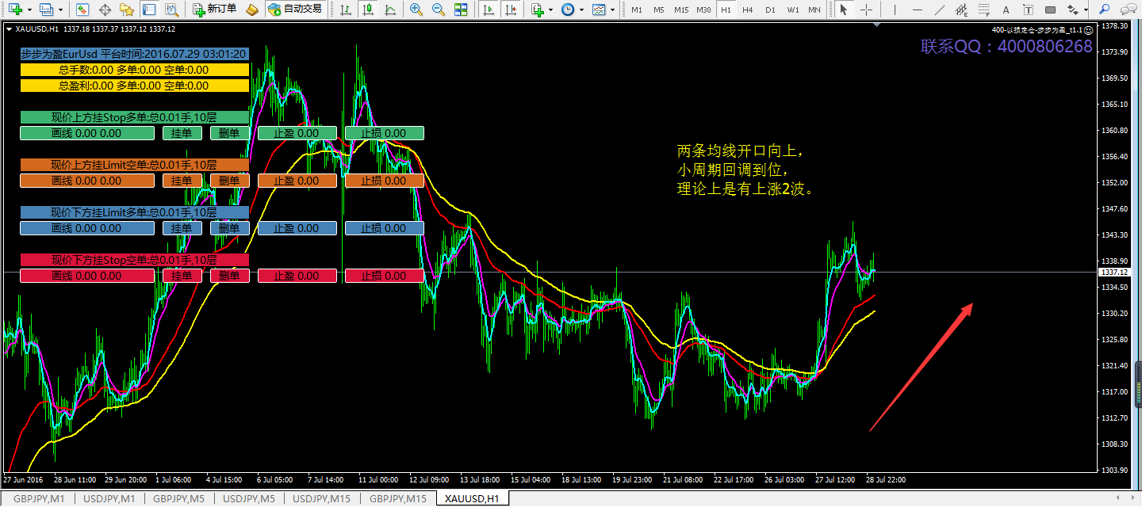This screenshot has width=1142, height=507.
Task: Open the search magnifier icon
Action: [x=1104, y=10]
